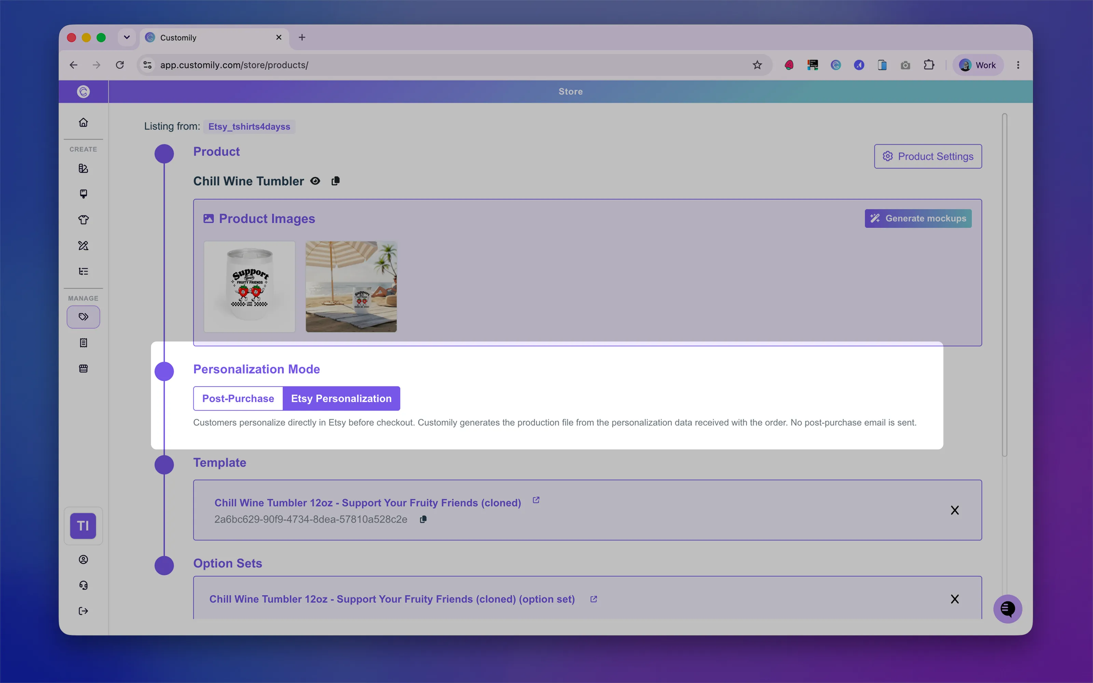This screenshot has width=1093, height=683.
Task: Remove the template with the X button
Action: [x=955, y=510]
